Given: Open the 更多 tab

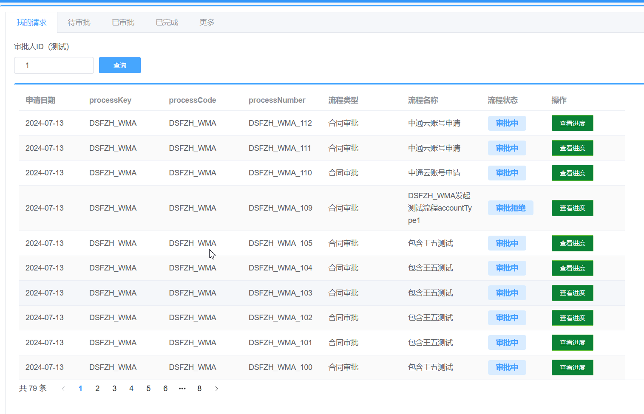Looking at the screenshot, I should click(207, 23).
